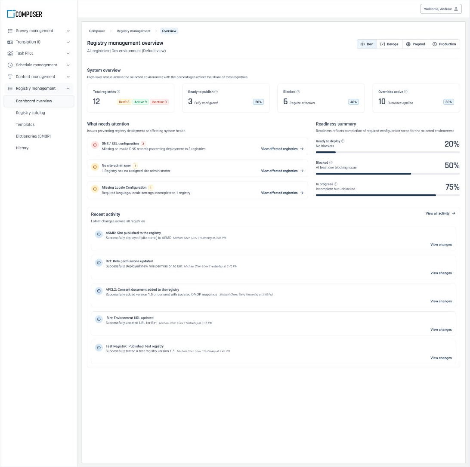
Task: View changes for AFCL2 Consent document
Action: (441, 301)
